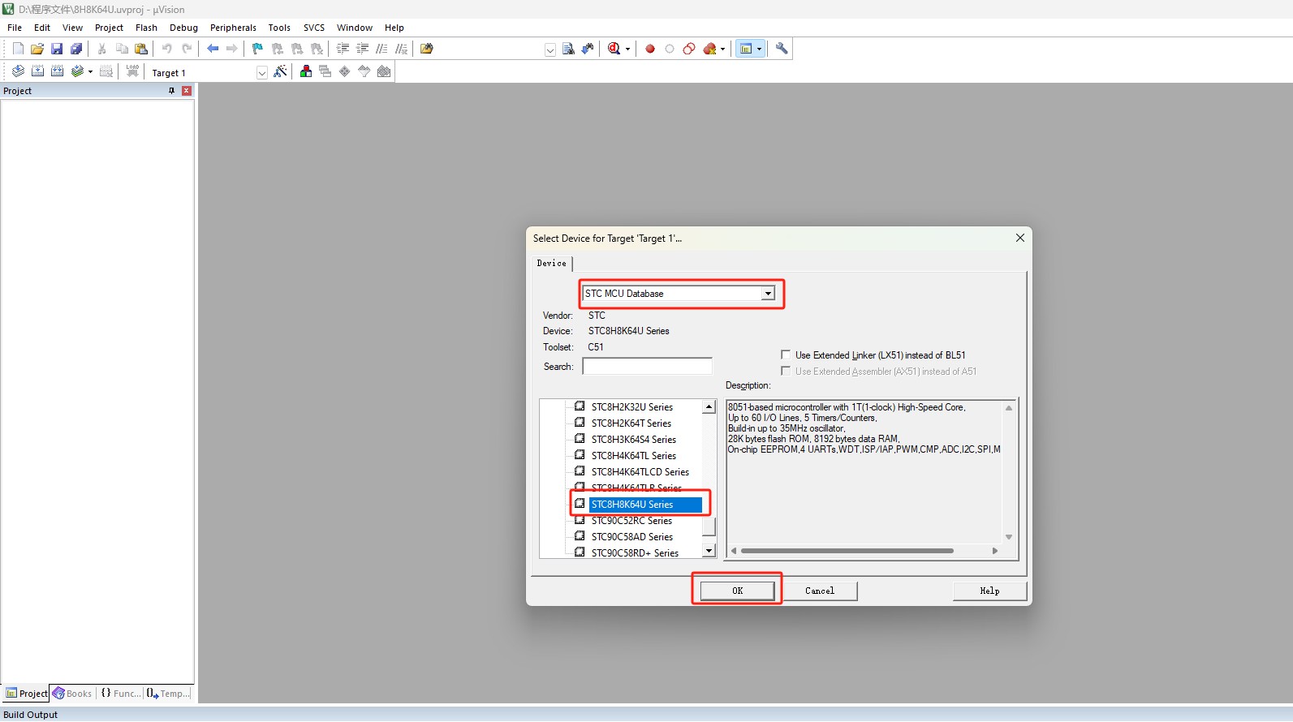Screen dimensions: 1293x722
Task: Click the Comment selection icon
Action: 381,49
